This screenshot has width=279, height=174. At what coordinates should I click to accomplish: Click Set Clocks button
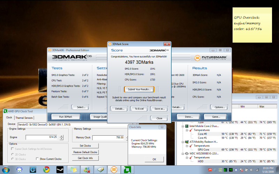click(x=85, y=145)
